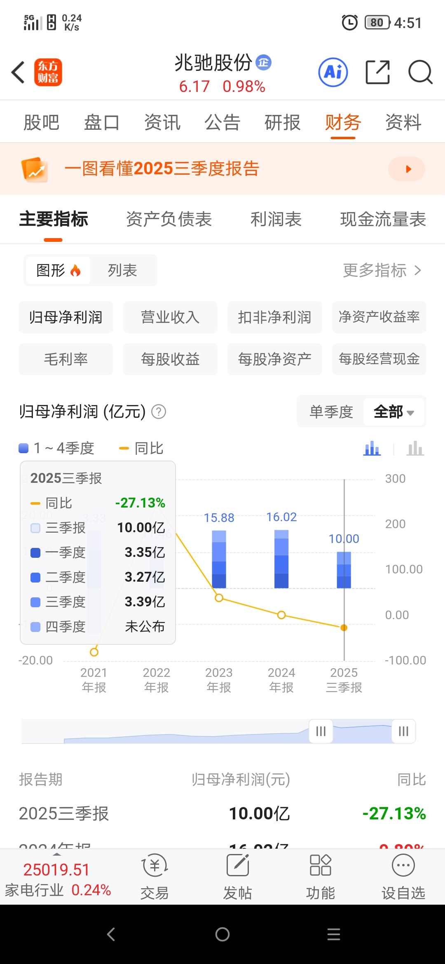Tap the fire icon on 图形

[x=75, y=271]
